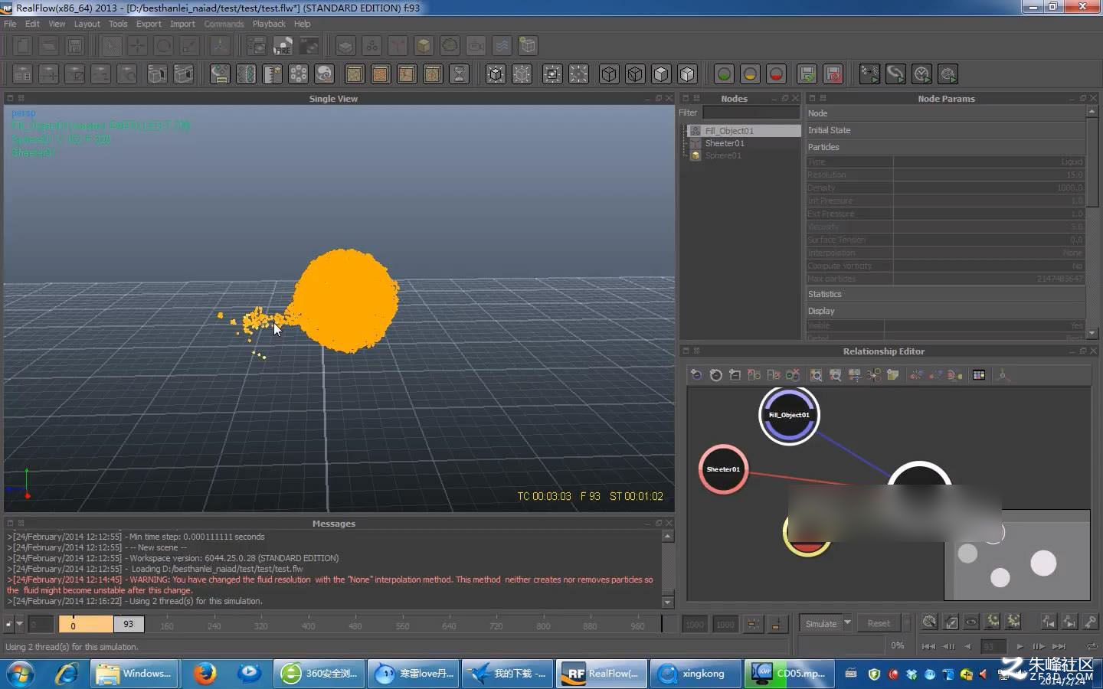This screenshot has width=1103, height=689.
Task: Click the play forward button
Action: point(1020,646)
